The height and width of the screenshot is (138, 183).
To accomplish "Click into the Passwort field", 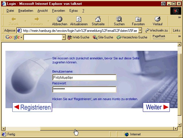I will point(84,90).
